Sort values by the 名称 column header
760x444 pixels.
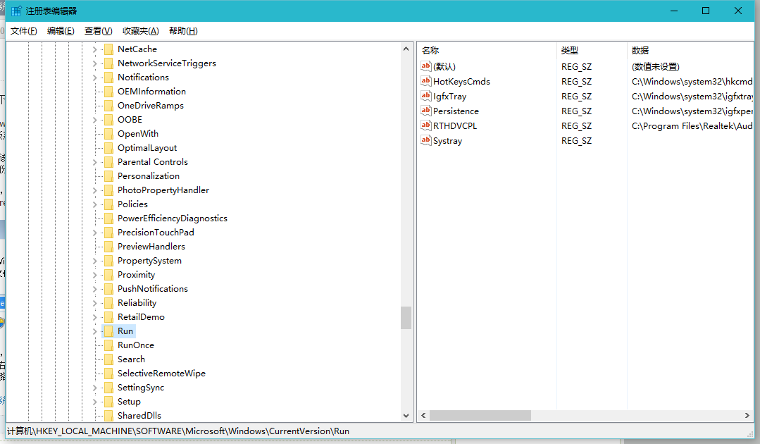[465, 50]
